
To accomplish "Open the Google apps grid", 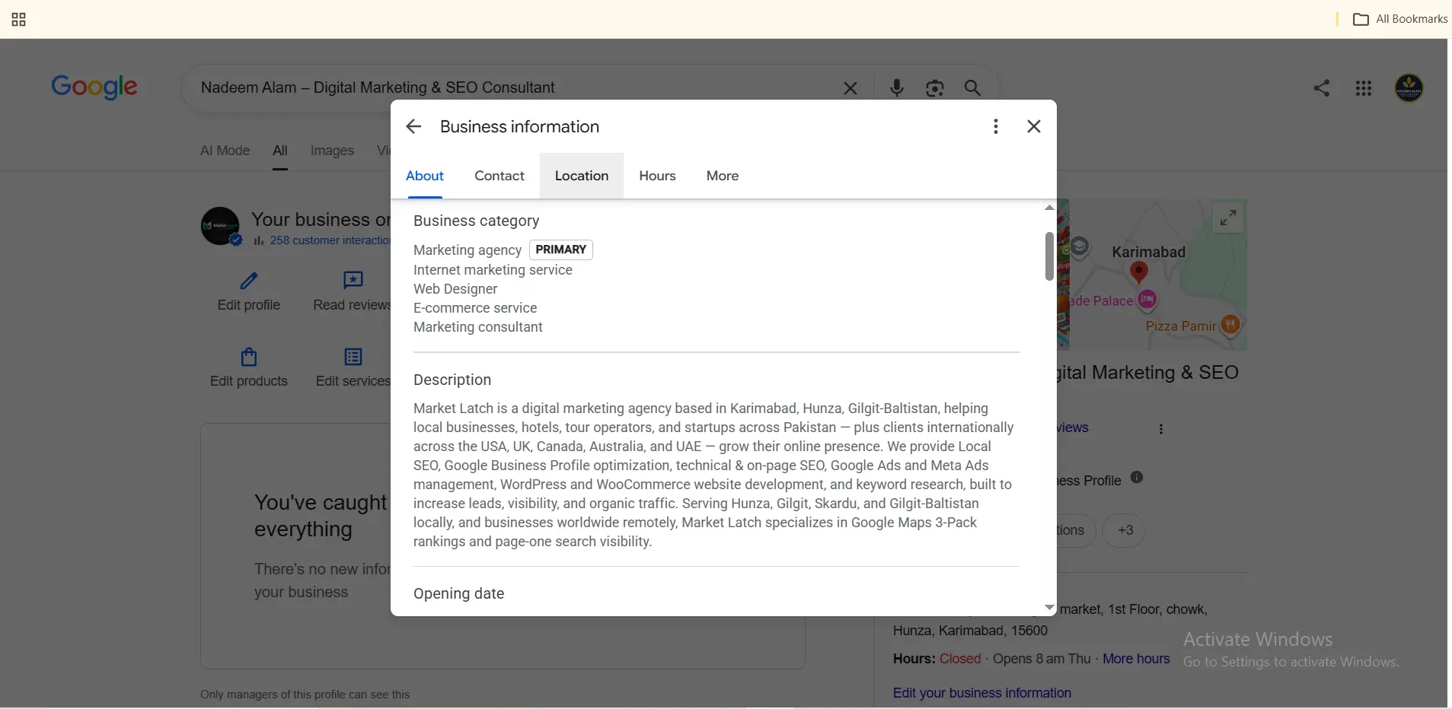I will coord(1364,88).
